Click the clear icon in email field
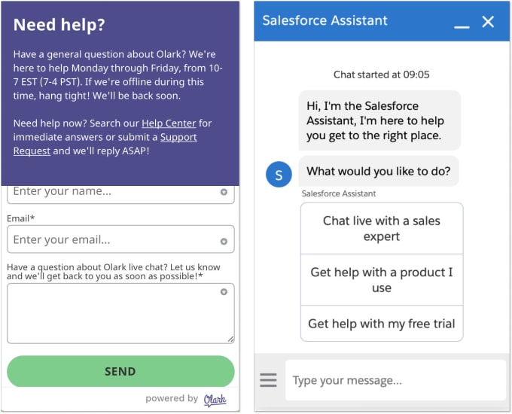 pos(224,241)
